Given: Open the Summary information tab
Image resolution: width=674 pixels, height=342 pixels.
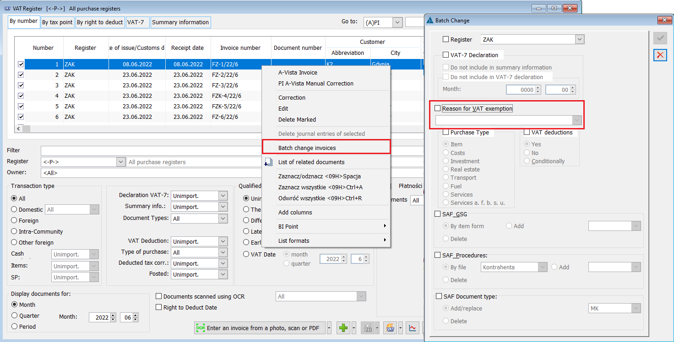Looking at the screenshot, I should click(180, 22).
